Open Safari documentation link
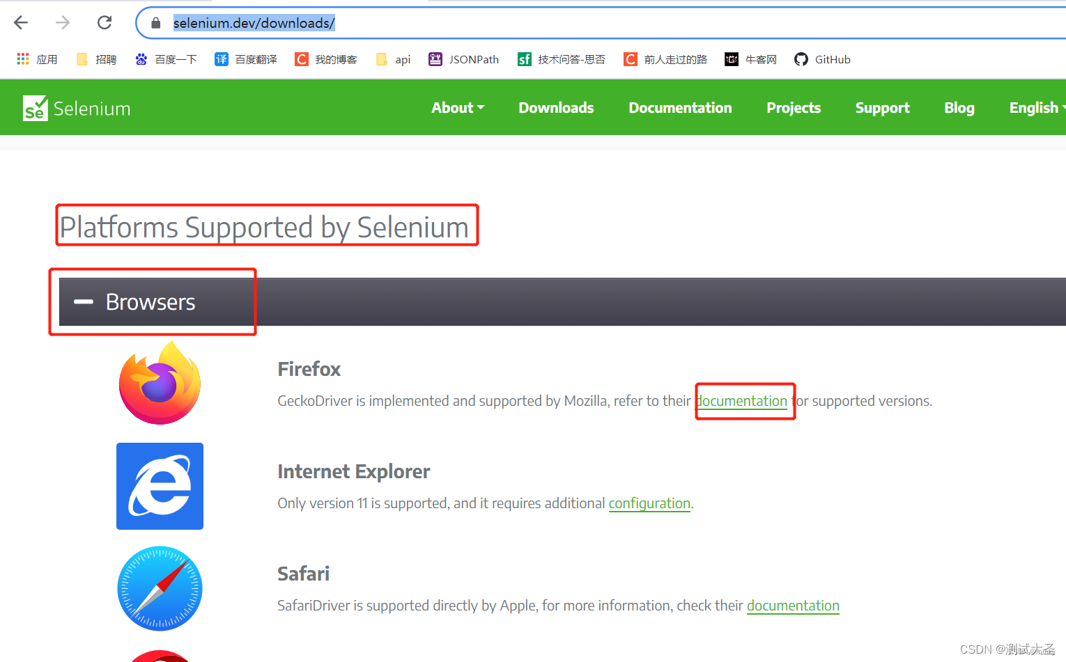 (793, 606)
